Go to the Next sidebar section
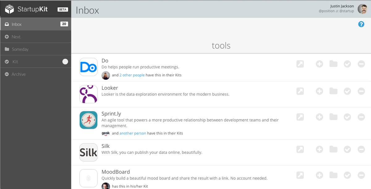371x189 pixels. coord(16,37)
